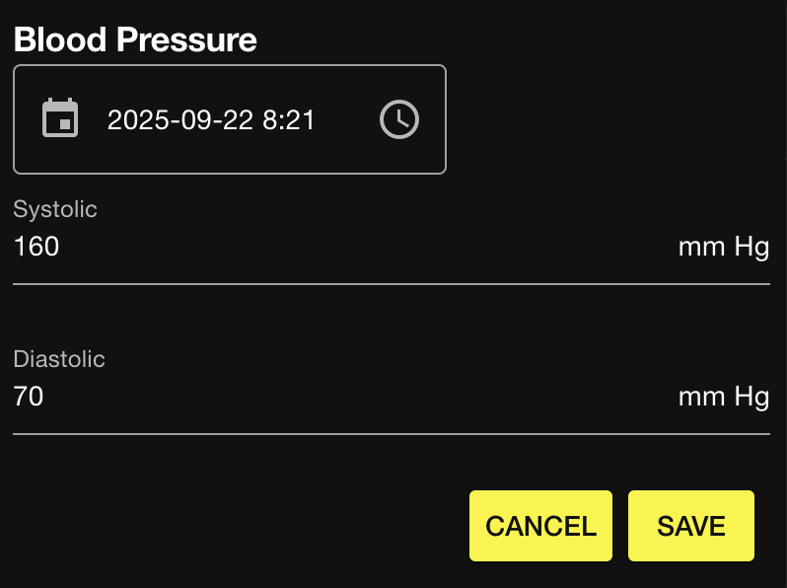Viewport: 787px width, 588px height.
Task: Click the Systolic value 160 field
Action: pos(37,247)
